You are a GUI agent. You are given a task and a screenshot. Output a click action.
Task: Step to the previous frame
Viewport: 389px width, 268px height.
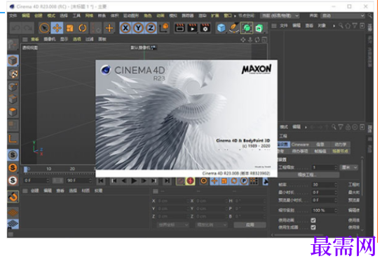pyautogui.click(x=124, y=181)
